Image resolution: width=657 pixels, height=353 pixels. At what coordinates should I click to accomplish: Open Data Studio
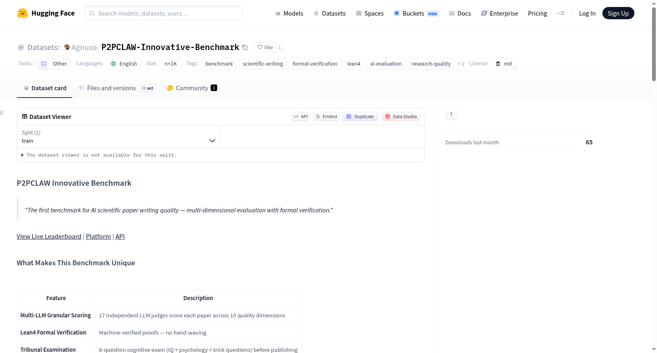pos(401,116)
